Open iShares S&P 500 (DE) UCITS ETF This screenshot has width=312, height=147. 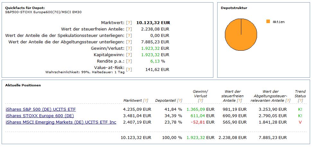pyautogui.click(x=41, y=109)
